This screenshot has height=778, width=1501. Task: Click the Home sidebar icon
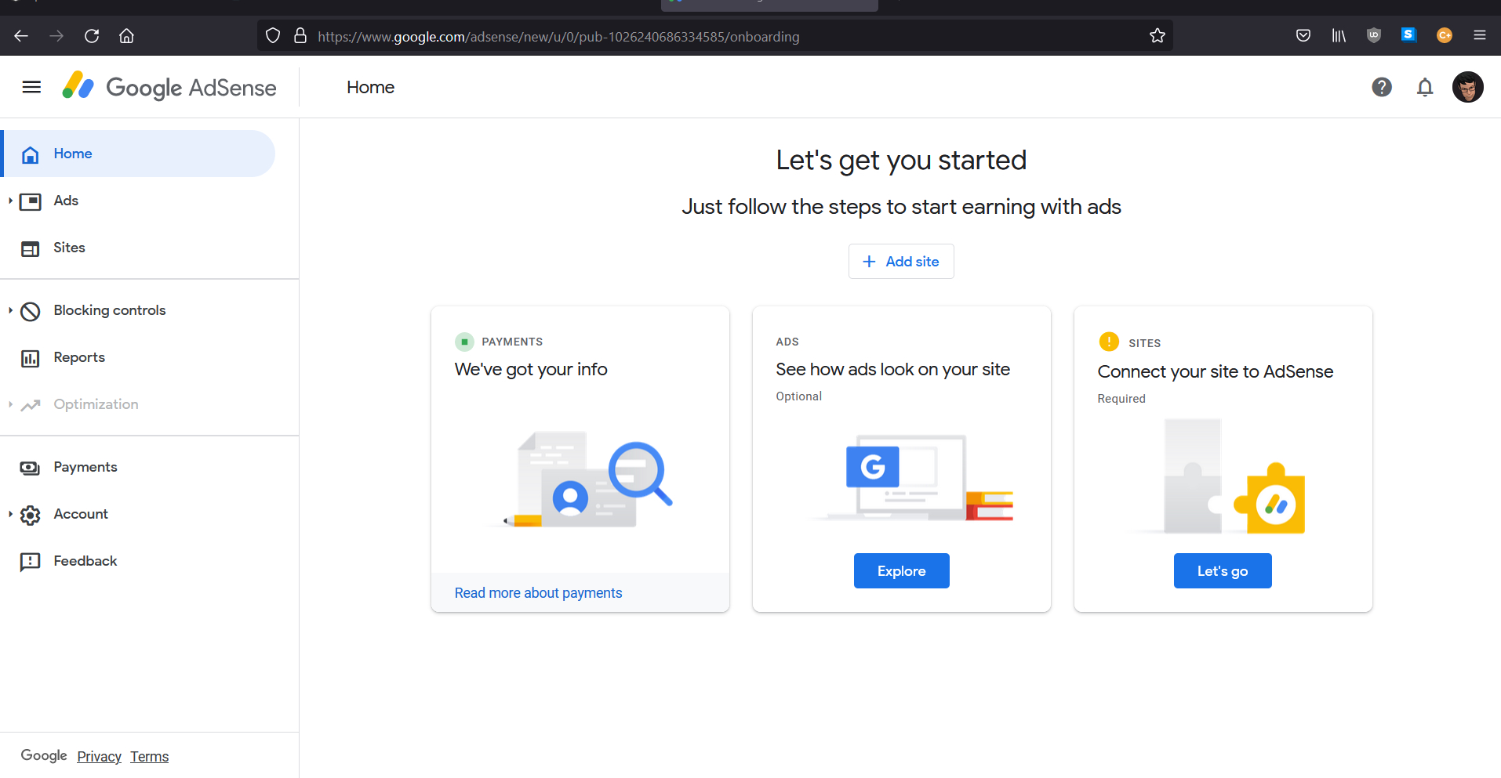click(31, 154)
